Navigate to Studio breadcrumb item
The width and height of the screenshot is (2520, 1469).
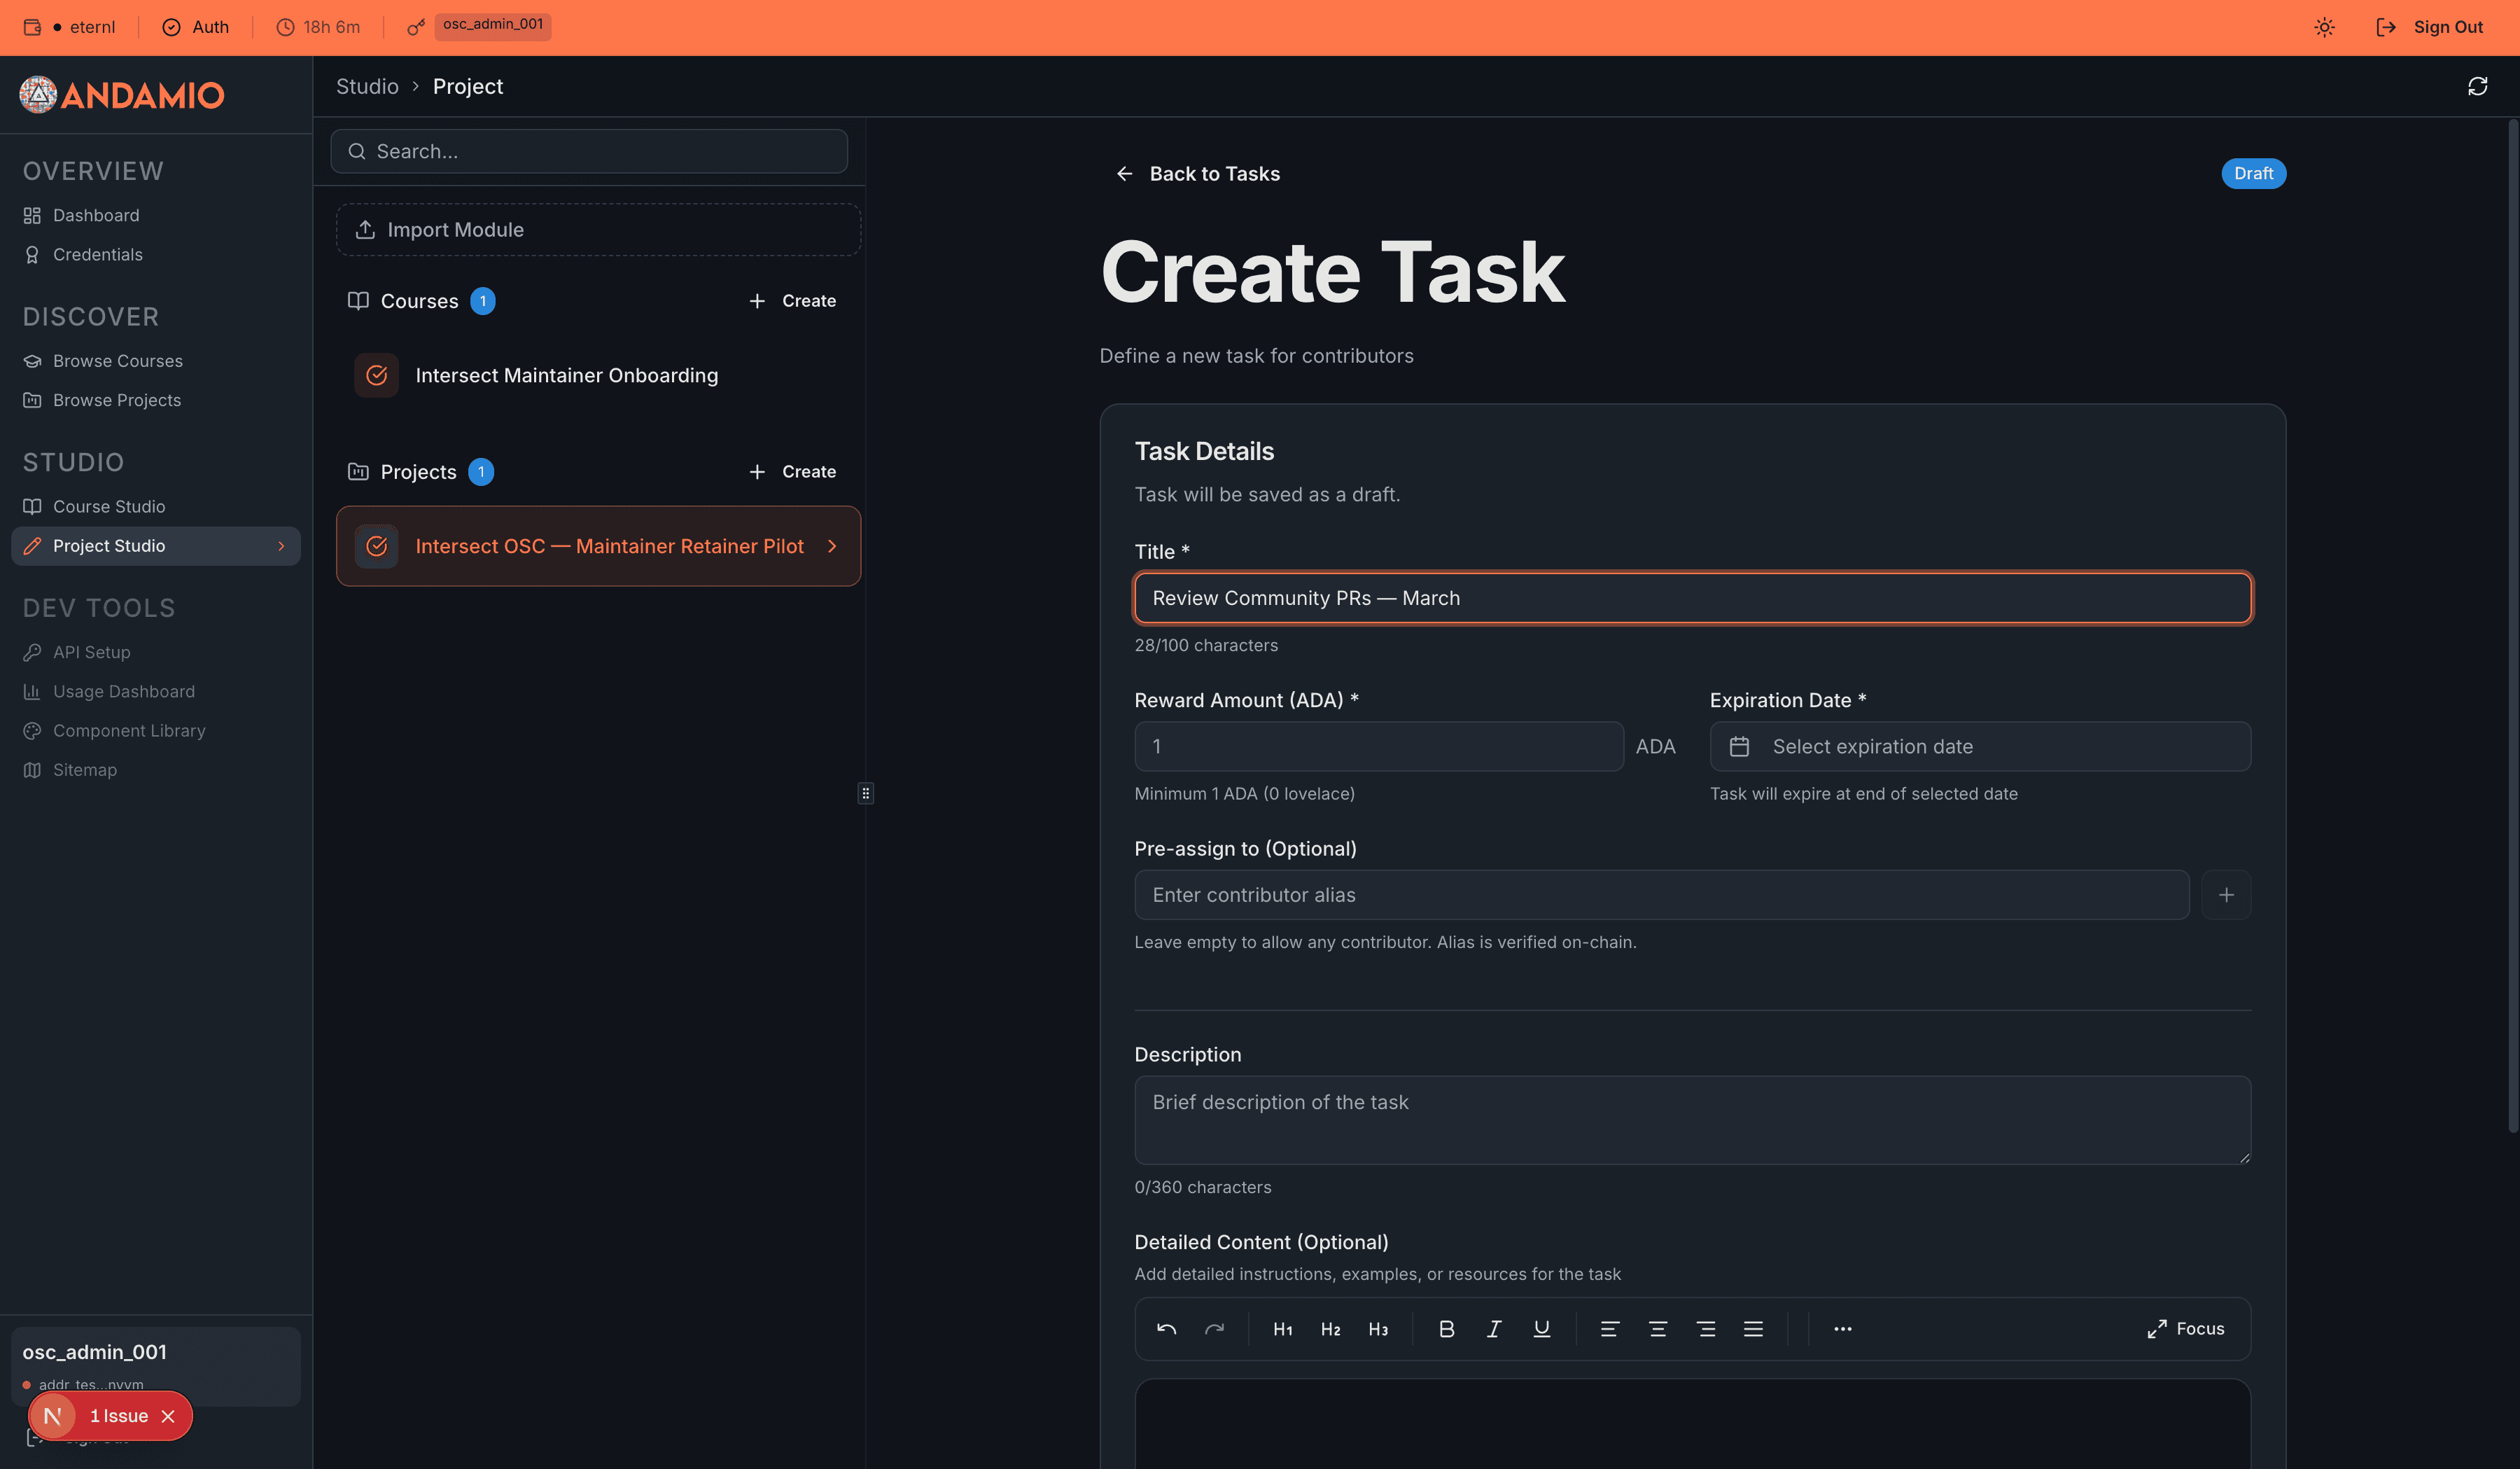[x=366, y=86]
